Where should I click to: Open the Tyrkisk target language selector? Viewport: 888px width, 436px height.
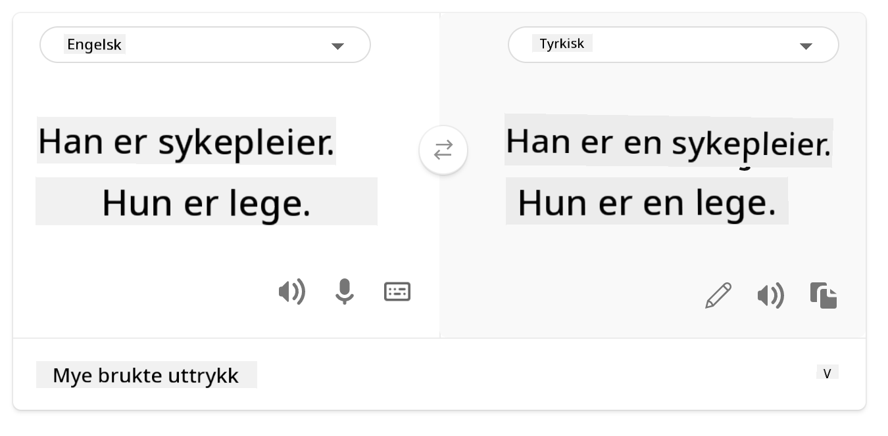click(673, 45)
